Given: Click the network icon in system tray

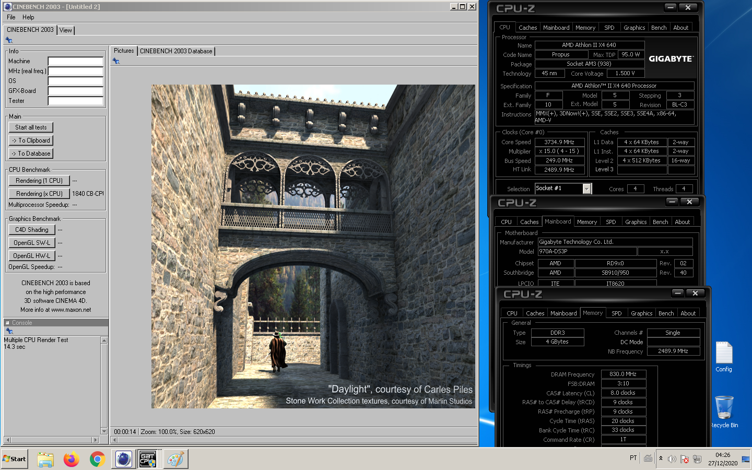Looking at the screenshot, I should [697, 459].
